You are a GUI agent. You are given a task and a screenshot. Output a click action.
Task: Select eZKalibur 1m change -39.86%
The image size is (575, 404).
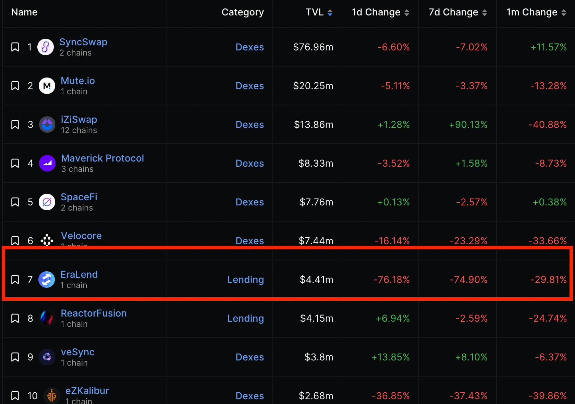coord(547,396)
